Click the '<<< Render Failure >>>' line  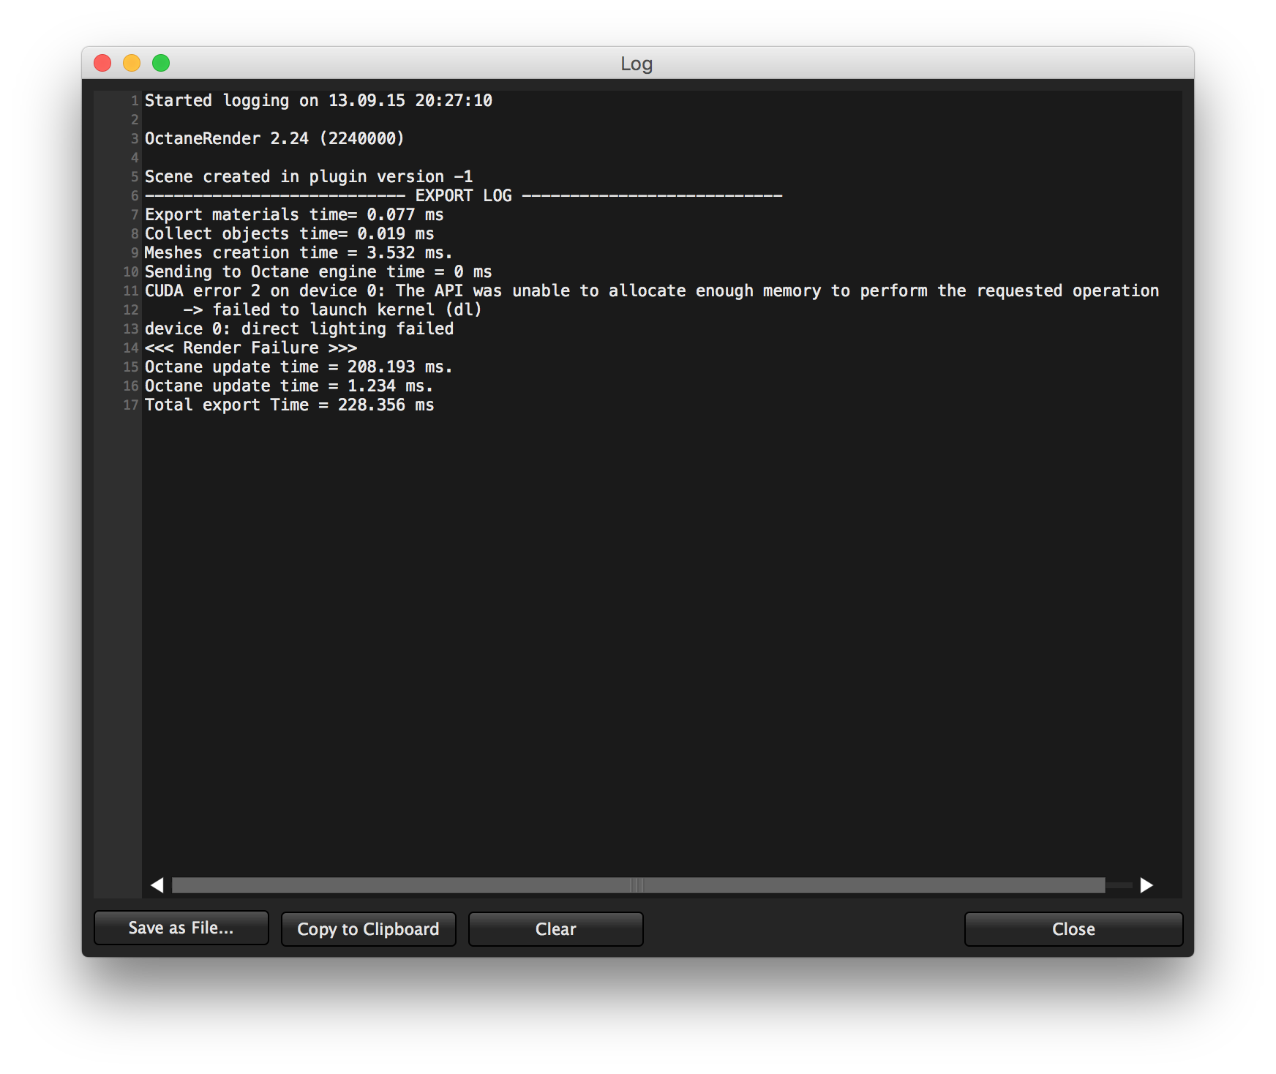pos(250,348)
